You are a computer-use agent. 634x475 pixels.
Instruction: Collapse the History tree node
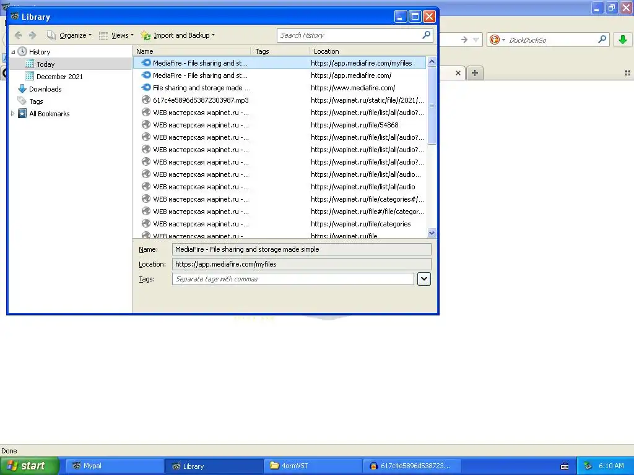click(x=13, y=52)
